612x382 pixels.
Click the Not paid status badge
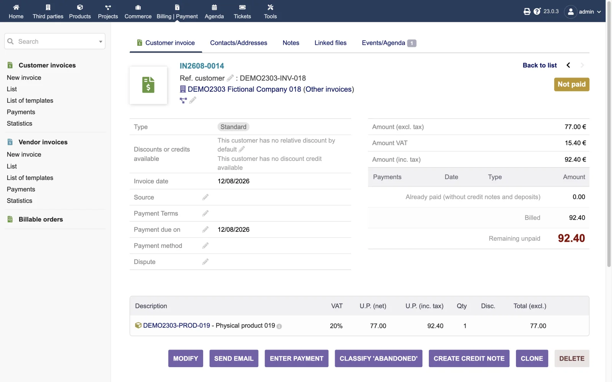(x=571, y=84)
